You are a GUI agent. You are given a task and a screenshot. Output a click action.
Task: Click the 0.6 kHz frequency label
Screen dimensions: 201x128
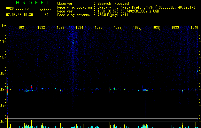3,122
